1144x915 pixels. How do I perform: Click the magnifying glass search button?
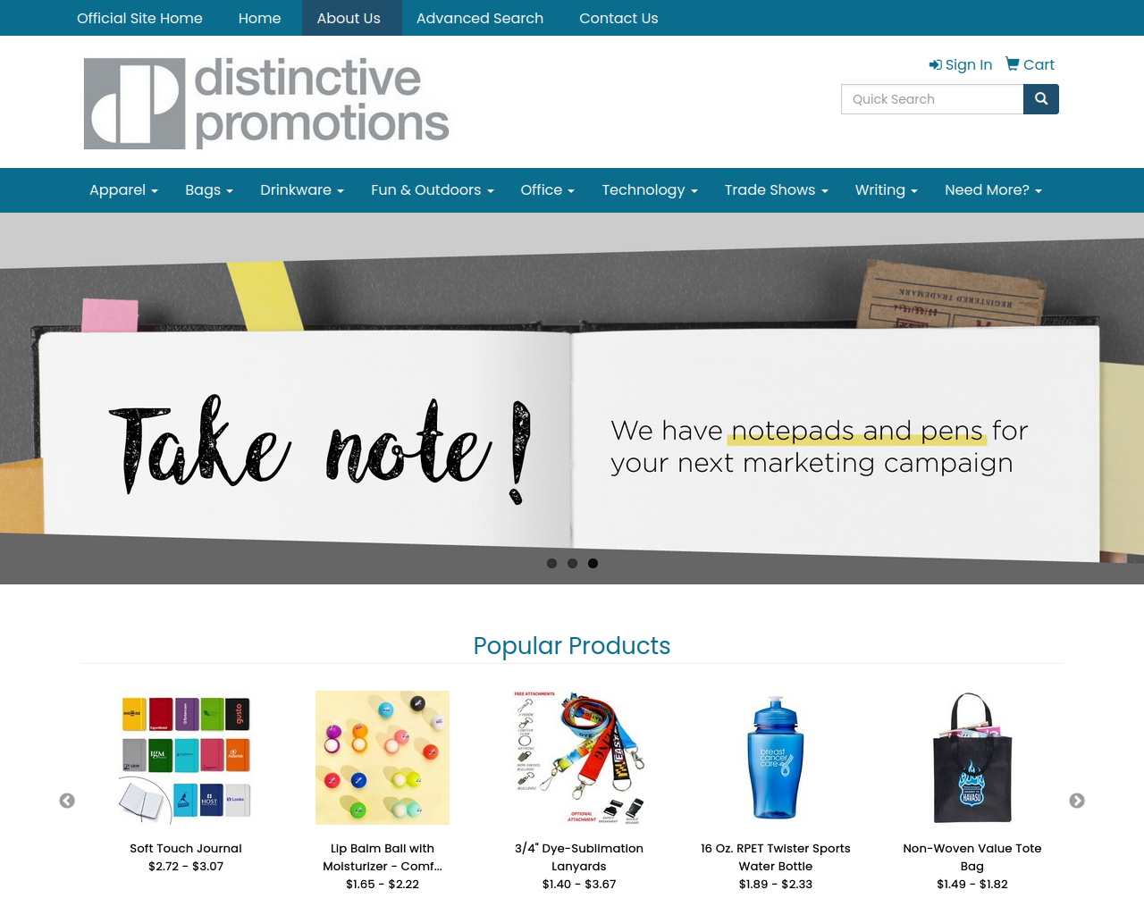1040,99
